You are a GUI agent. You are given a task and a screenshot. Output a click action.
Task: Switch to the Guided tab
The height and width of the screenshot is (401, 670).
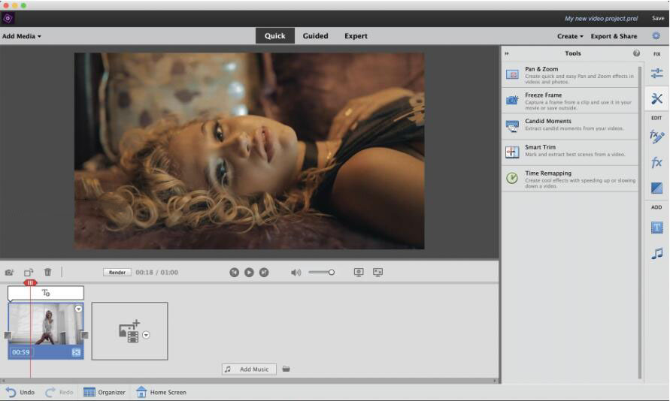(315, 36)
